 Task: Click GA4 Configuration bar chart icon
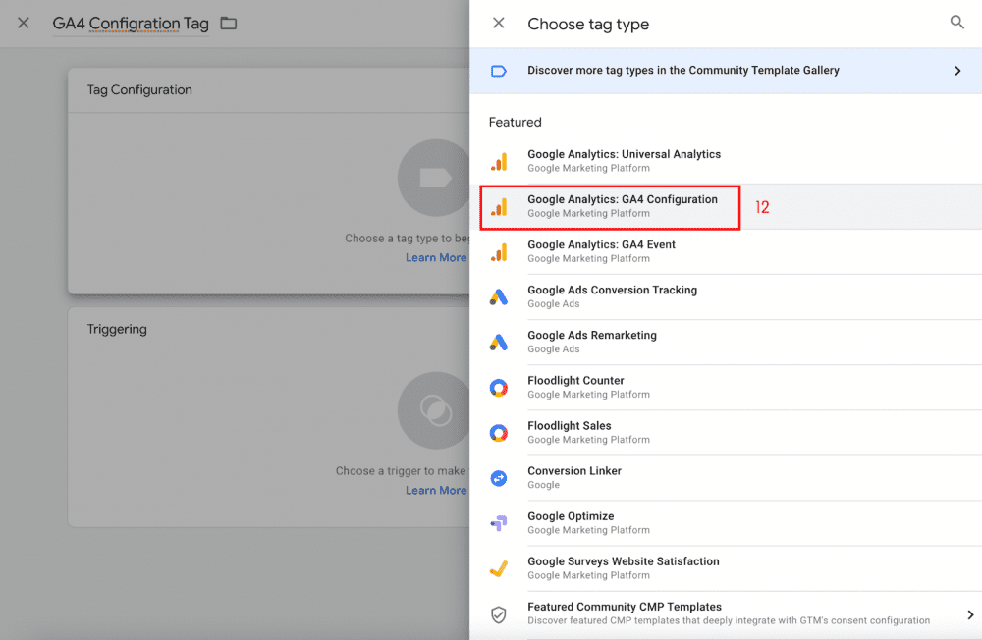pos(499,207)
